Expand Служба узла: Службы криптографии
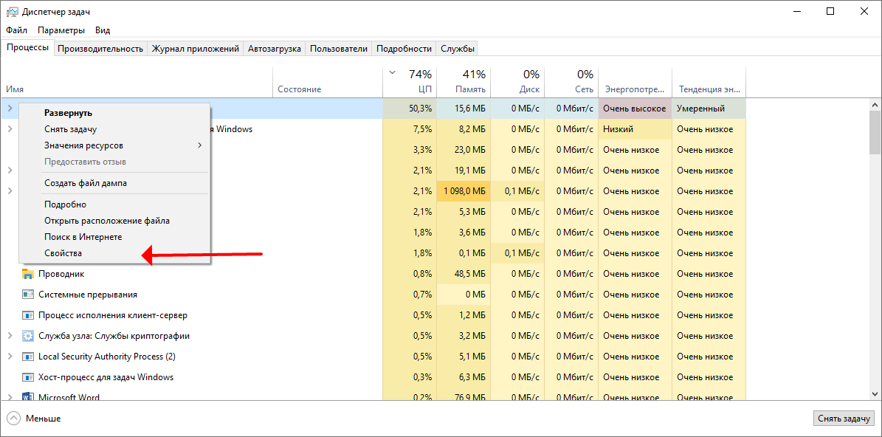The width and height of the screenshot is (882, 437). point(10,336)
